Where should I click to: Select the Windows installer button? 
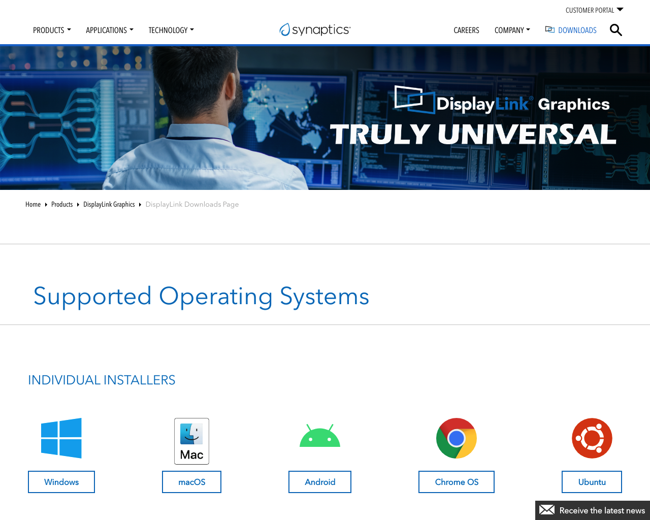(61, 482)
